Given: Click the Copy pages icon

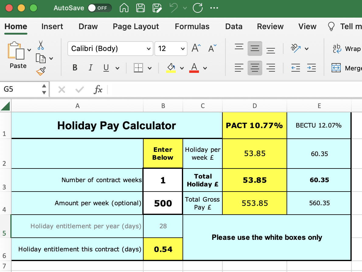Looking at the screenshot, I should [41, 58].
